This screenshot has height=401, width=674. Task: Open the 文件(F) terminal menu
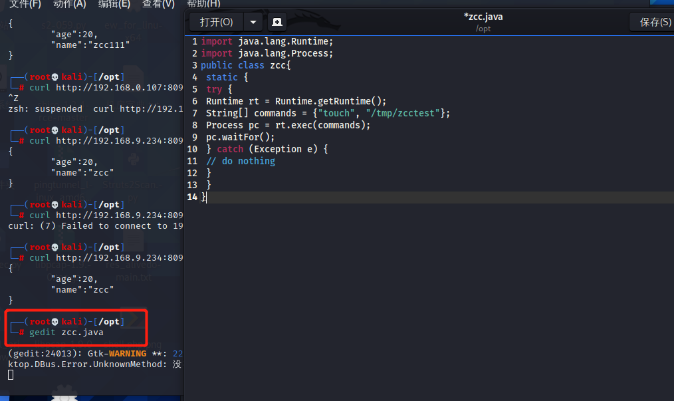[x=25, y=4]
